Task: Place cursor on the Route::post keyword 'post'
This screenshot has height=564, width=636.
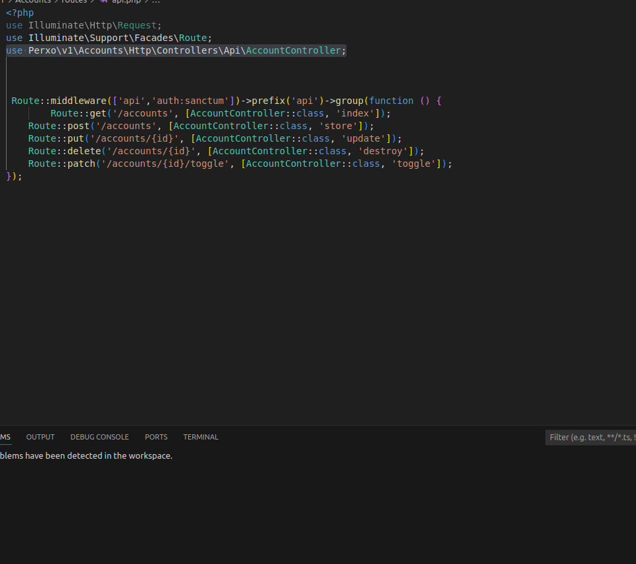Action: tap(78, 126)
